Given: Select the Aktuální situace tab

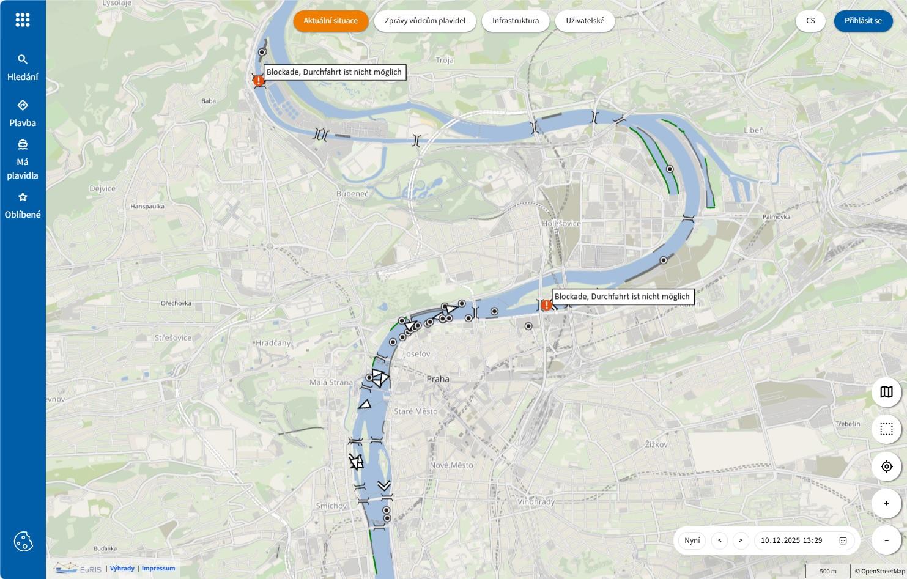Looking at the screenshot, I should pyautogui.click(x=330, y=21).
